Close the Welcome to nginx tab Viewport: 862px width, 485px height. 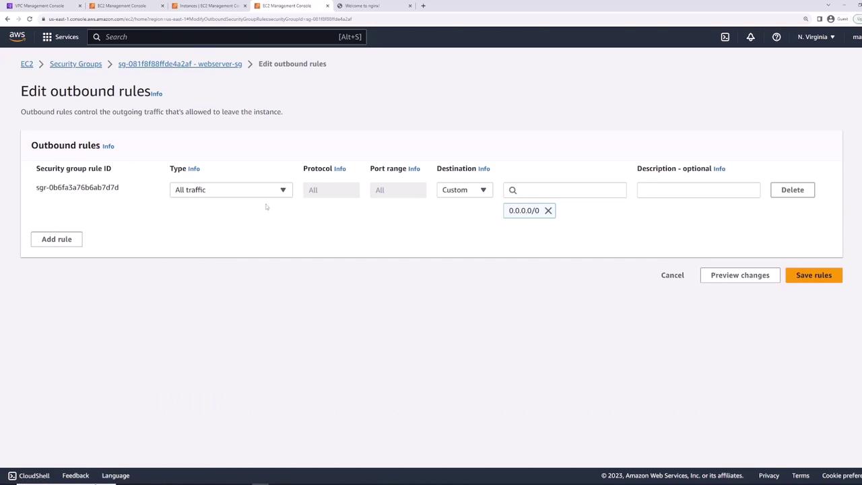(410, 6)
